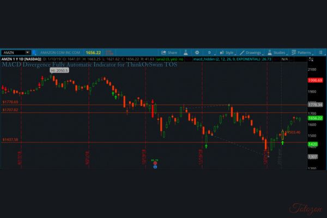Open the symbol selector dropdown arrow

point(28,52)
